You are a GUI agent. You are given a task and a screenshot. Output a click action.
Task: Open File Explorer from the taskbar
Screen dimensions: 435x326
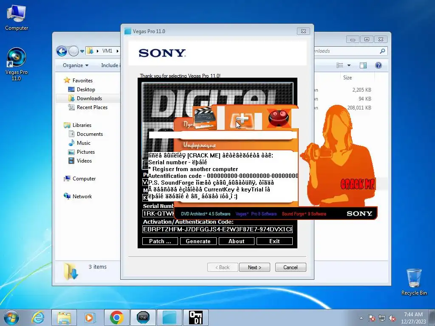coord(64,318)
